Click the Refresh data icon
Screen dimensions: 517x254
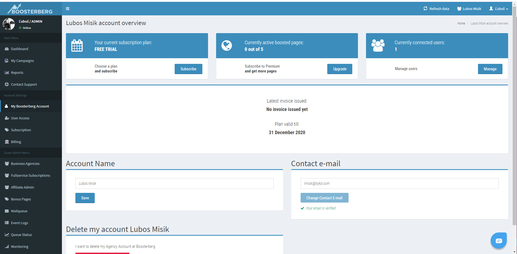click(425, 9)
